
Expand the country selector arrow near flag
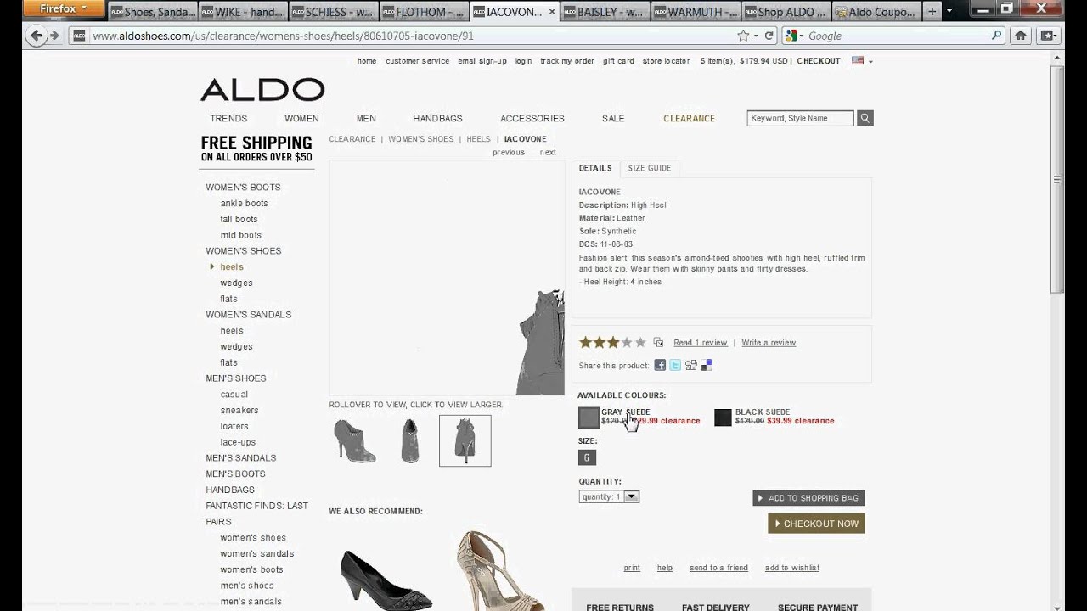click(870, 61)
